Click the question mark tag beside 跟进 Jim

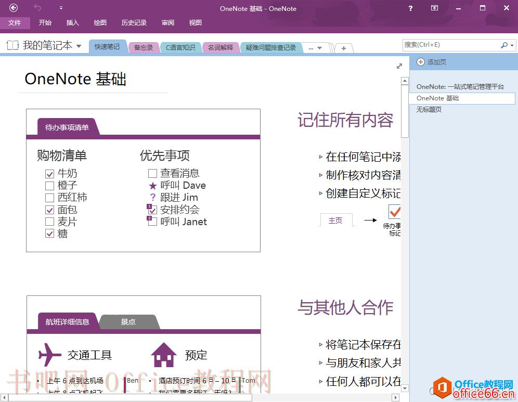point(152,197)
